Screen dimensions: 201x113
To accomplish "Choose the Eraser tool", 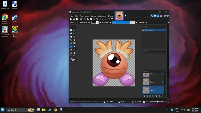I will pyautogui.click(x=75, y=47).
